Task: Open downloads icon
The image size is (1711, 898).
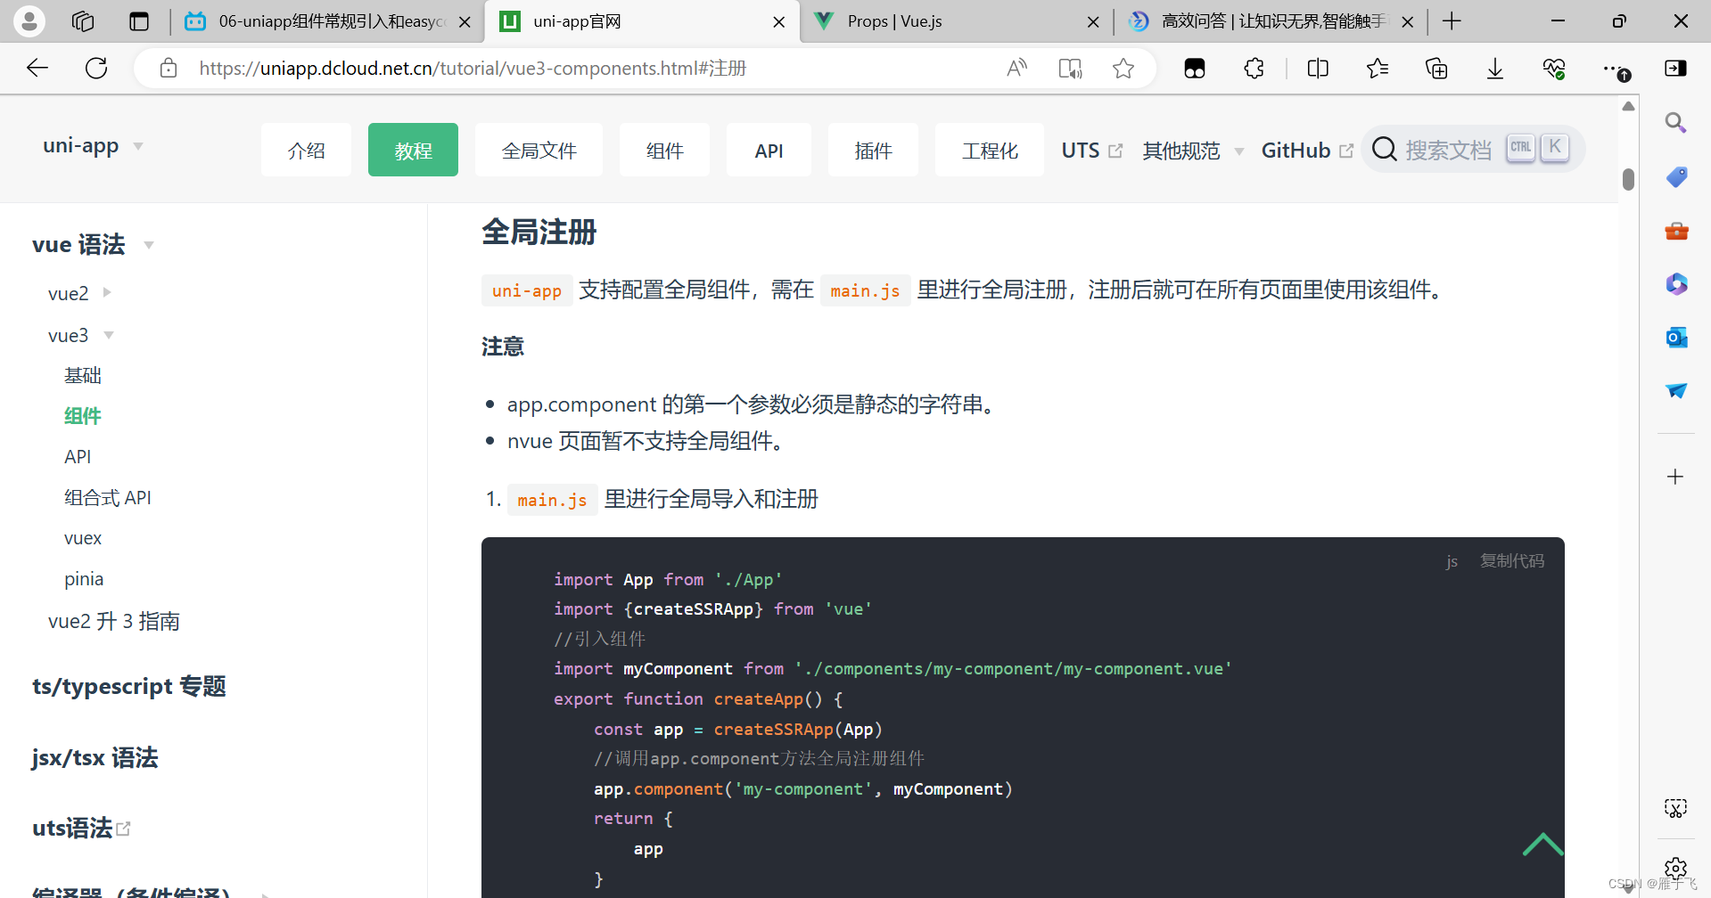Action: pyautogui.click(x=1495, y=68)
